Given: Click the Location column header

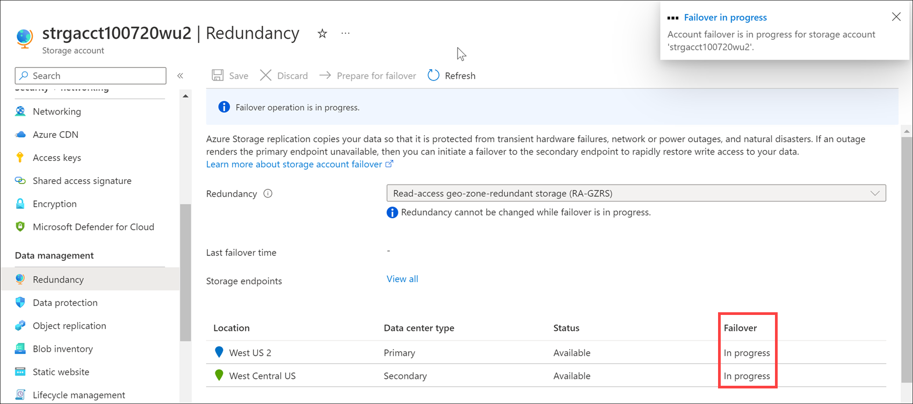Looking at the screenshot, I should [x=231, y=328].
